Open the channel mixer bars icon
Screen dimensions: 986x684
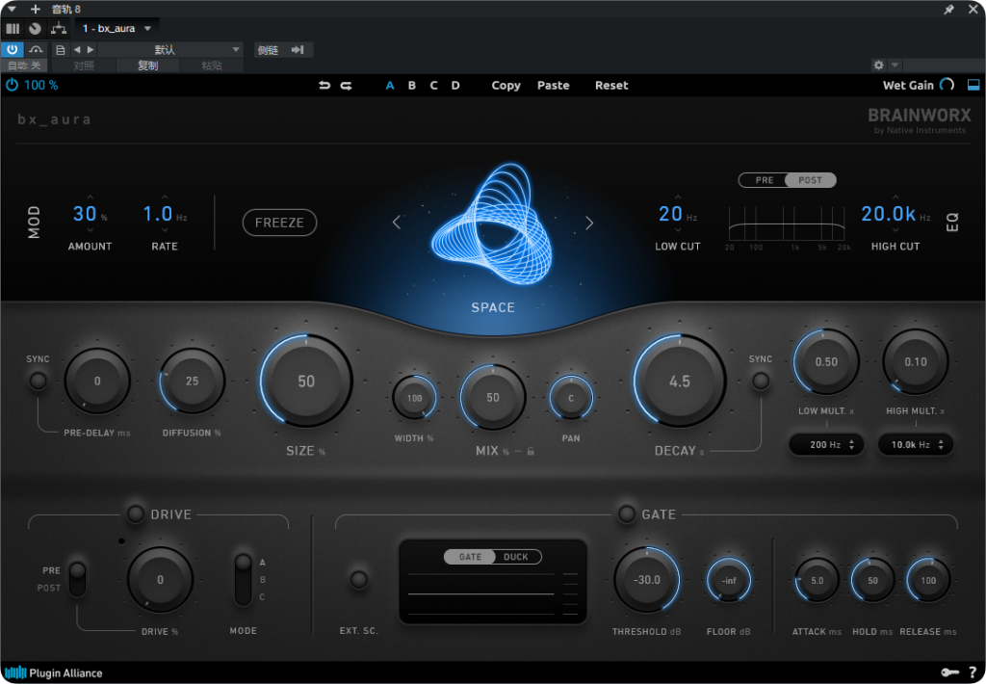(x=13, y=28)
